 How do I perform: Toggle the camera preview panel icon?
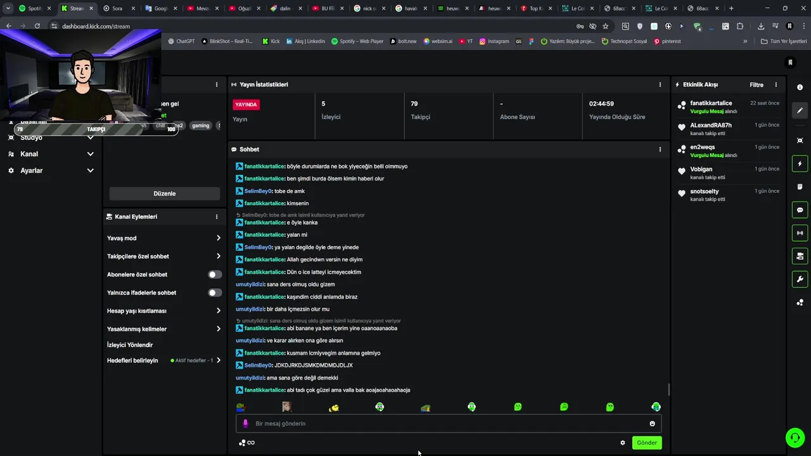click(x=800, y=256)
